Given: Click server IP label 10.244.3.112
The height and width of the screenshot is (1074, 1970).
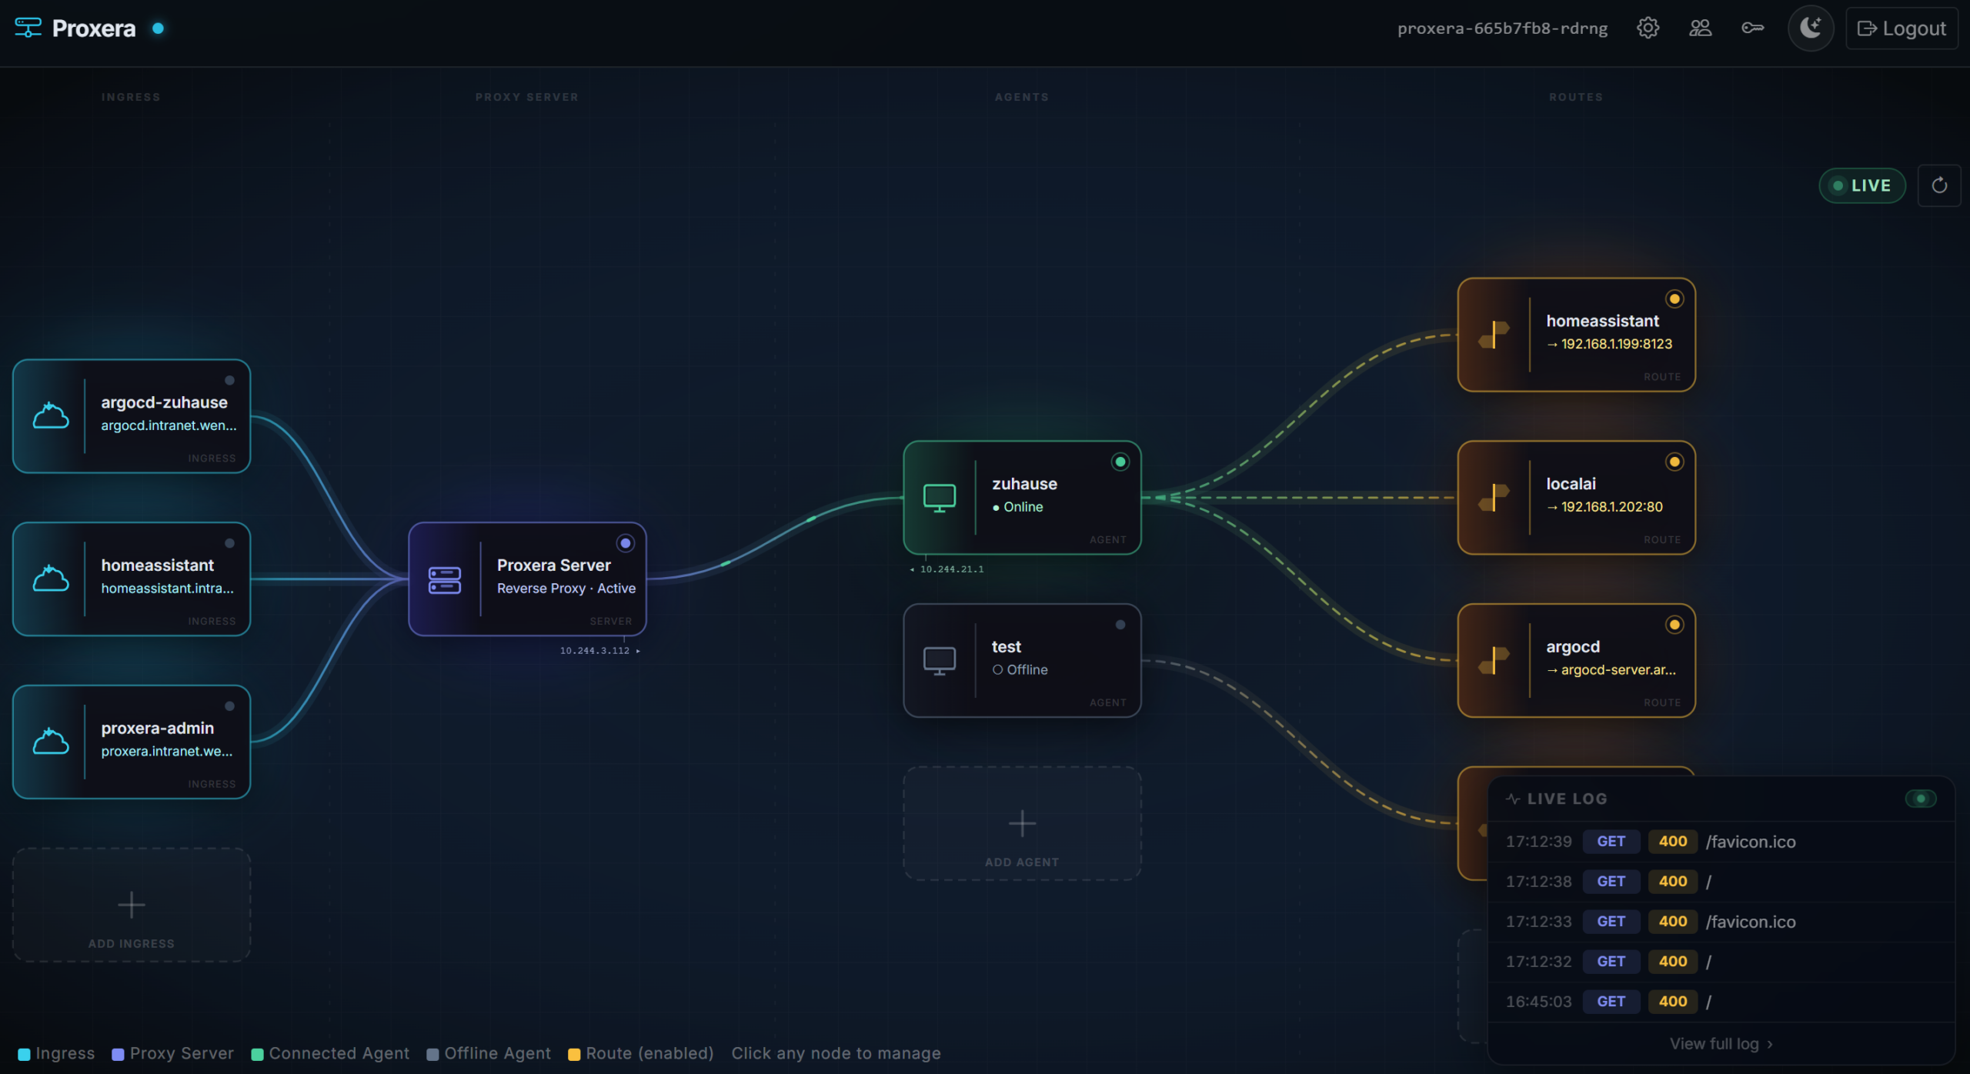Looking at the screenshot, I should point(595,651).
